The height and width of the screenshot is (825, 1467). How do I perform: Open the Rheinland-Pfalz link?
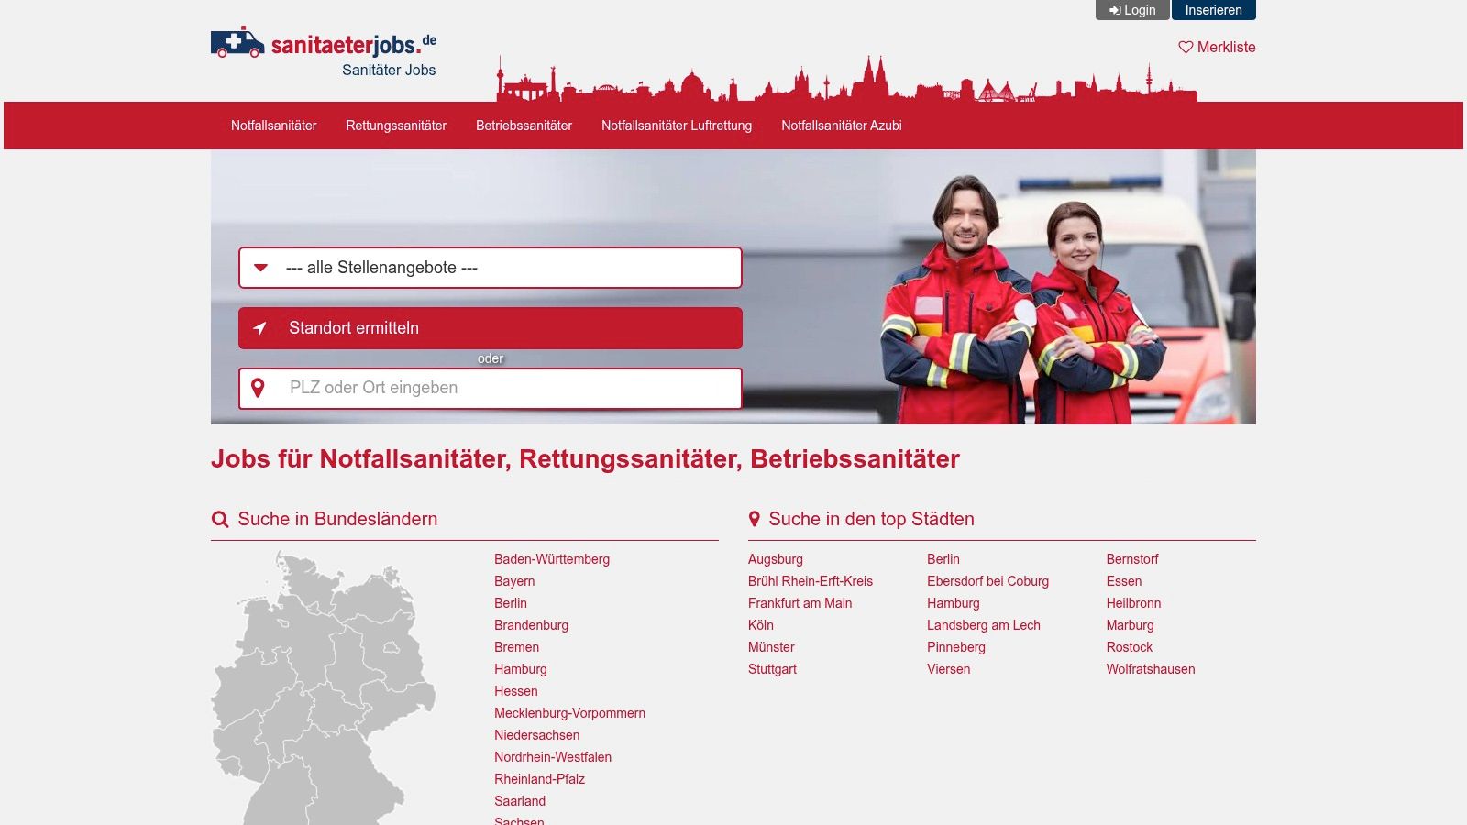coord(539,779)
